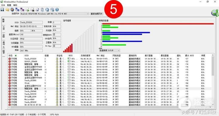Viewport: 219px width, 116px height.
Task: Open the channel use B/G/N dropdown
Action: (x=109, y=50)
